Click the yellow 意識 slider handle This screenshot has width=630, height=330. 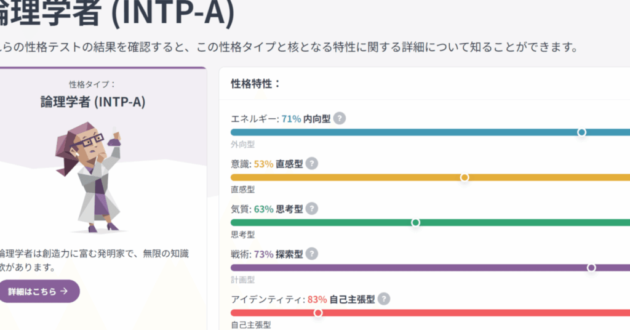(465, 177)
